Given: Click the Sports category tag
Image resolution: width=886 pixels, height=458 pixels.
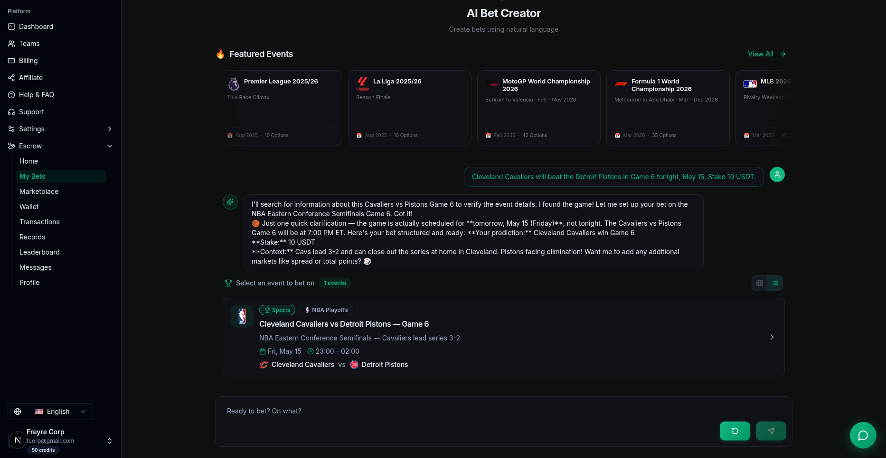Looking at the screenshot, I should coord(277,310).
